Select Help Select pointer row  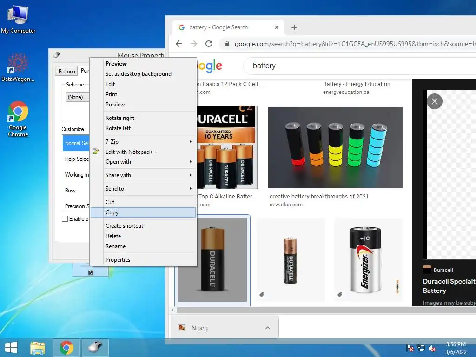coord(76,159)
